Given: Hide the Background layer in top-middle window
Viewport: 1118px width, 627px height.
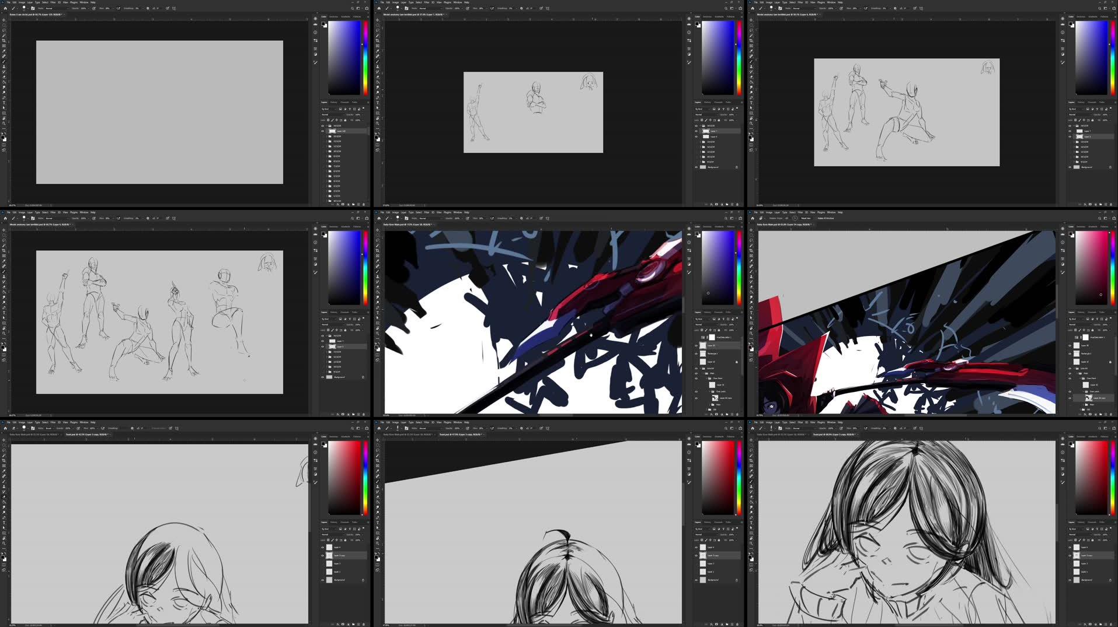Looking at the screenshot, I should tap(696, 167).
